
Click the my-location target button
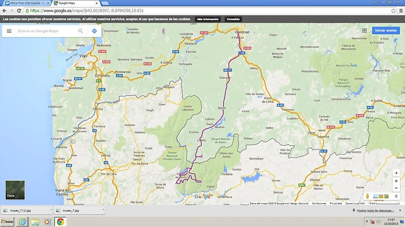pyautogui.click(x=396, y=173)
